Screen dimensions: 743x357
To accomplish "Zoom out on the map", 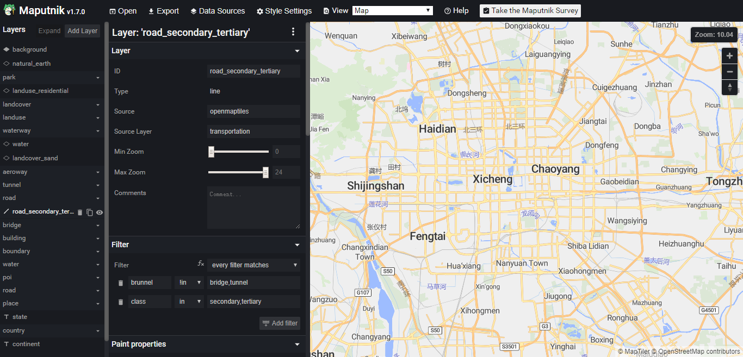I will [730, 72].
